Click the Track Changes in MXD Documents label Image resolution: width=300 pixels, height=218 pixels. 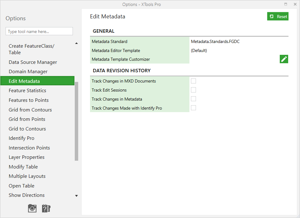124,81
